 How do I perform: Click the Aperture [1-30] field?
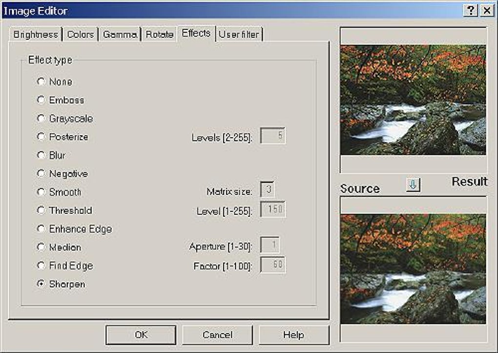[270, 245]
